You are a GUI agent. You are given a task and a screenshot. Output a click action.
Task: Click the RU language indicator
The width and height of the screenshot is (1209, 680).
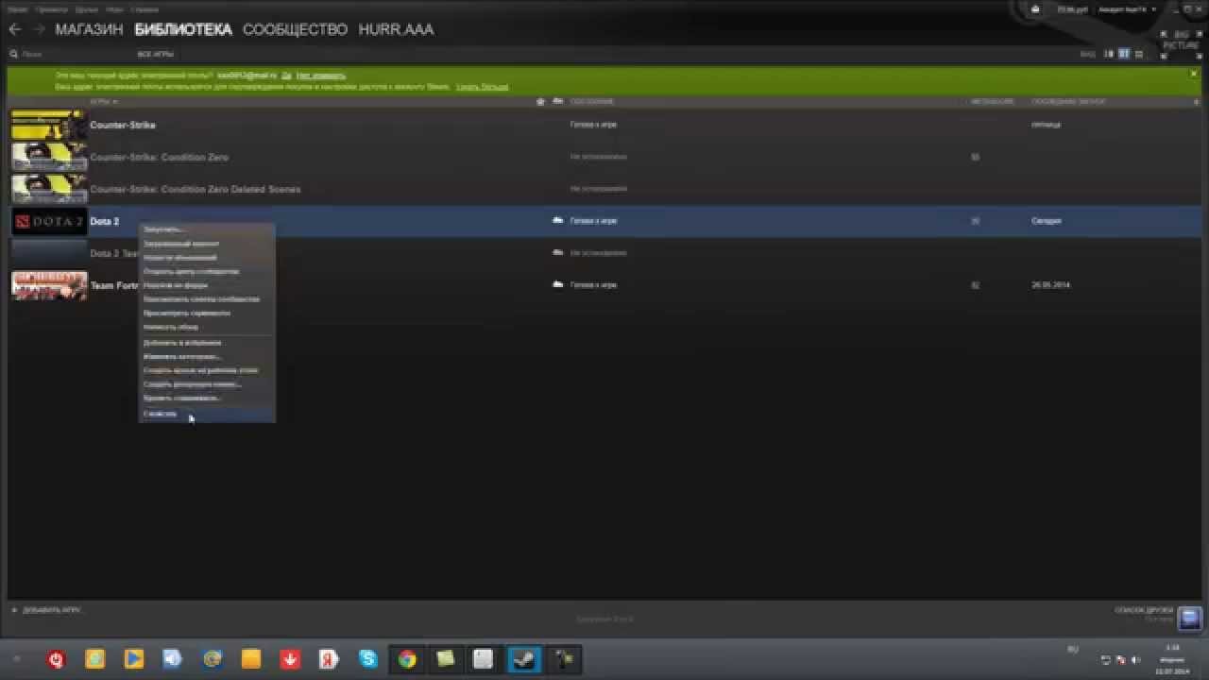pyautogui.click(x=1072, y=650)
